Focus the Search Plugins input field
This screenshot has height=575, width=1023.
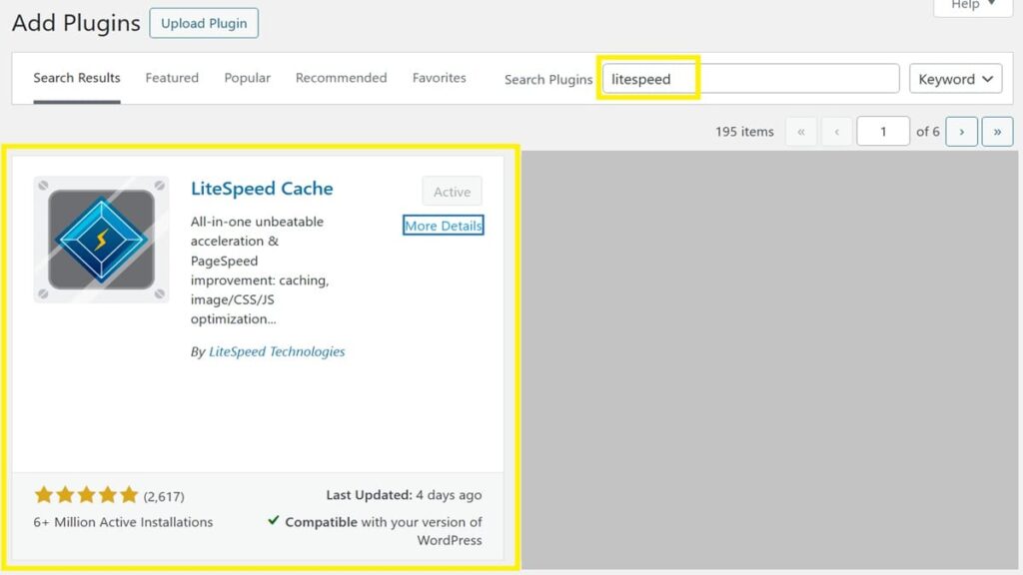(x=751, y=79)
